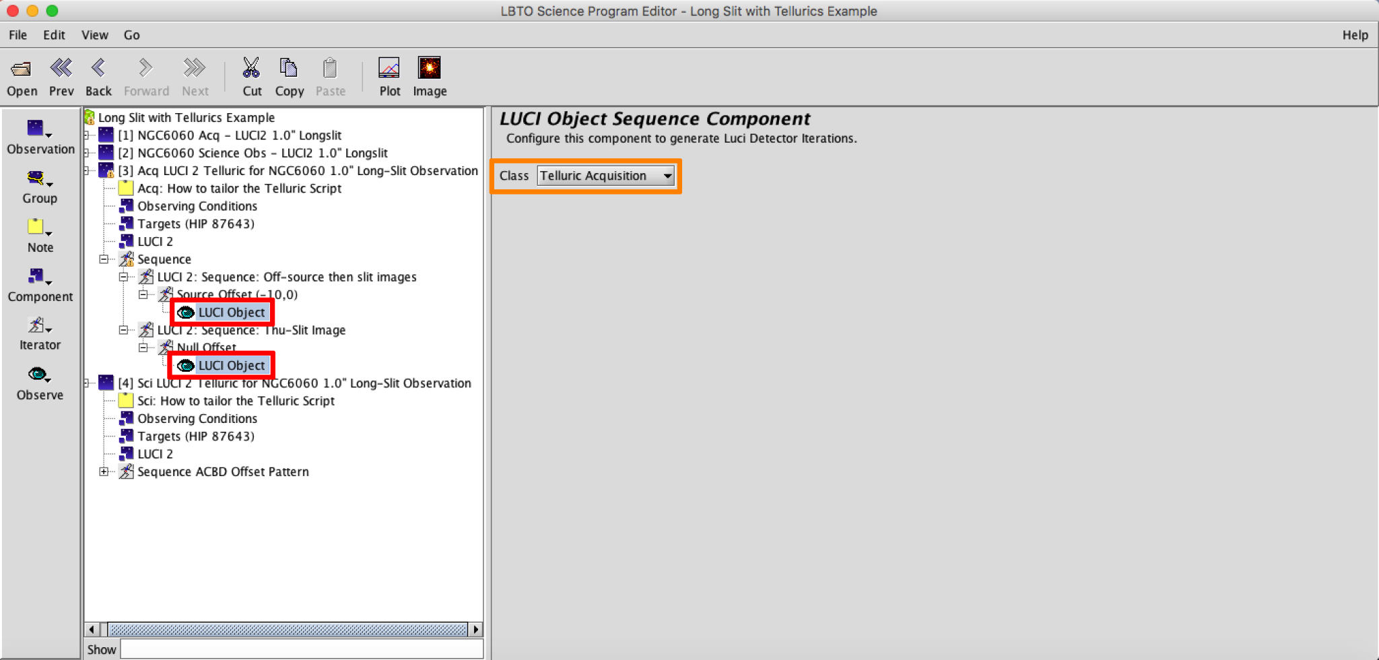1379x660 pixels.
Task: Select Observing Conditions under observation [3]
Action: [197, 206]
